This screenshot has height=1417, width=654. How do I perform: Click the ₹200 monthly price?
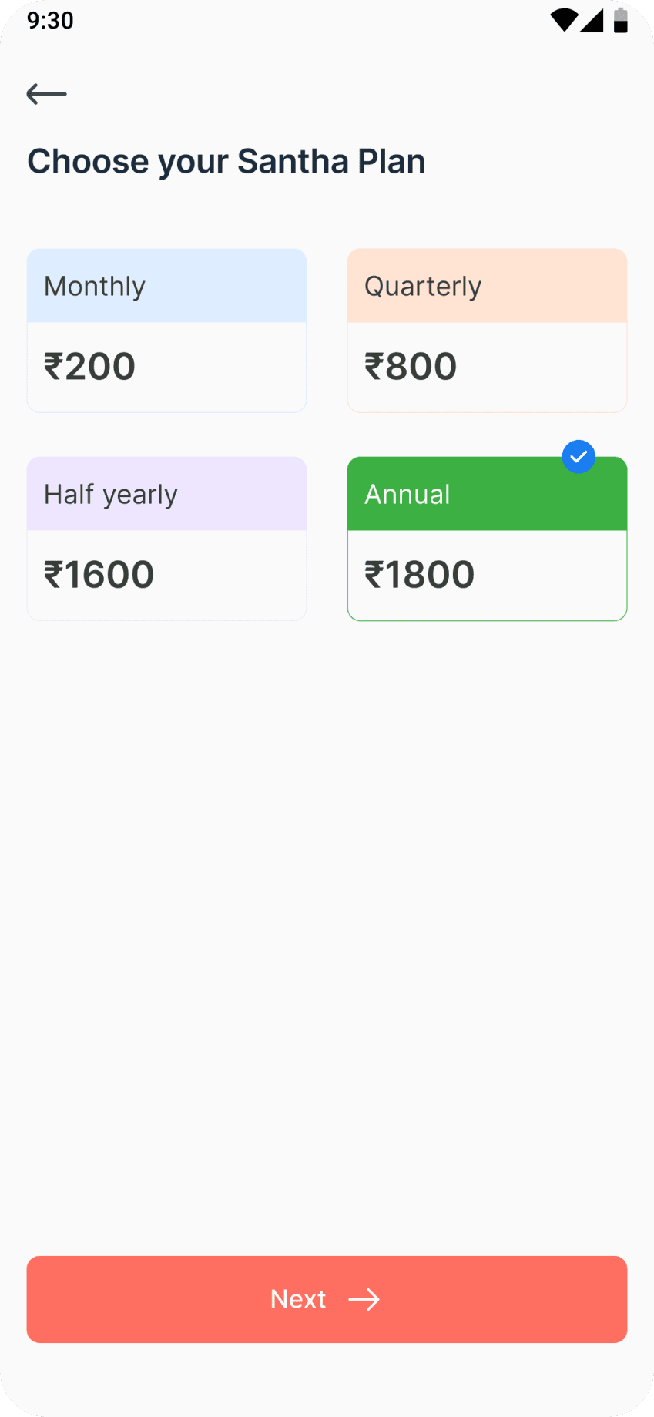(x=89, y=367)
